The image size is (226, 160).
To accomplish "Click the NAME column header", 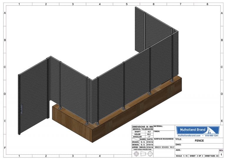I will click(143, 139).
